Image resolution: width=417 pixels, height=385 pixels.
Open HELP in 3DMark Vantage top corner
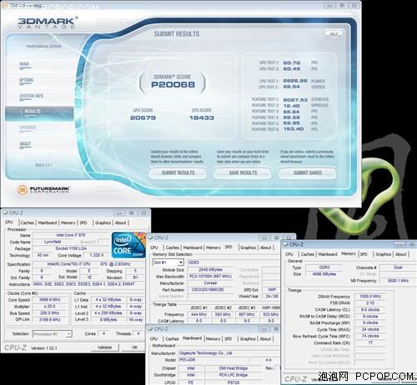click(334, 34)
